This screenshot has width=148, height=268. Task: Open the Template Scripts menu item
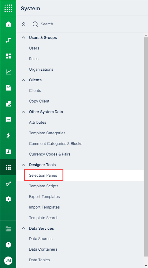44,186
